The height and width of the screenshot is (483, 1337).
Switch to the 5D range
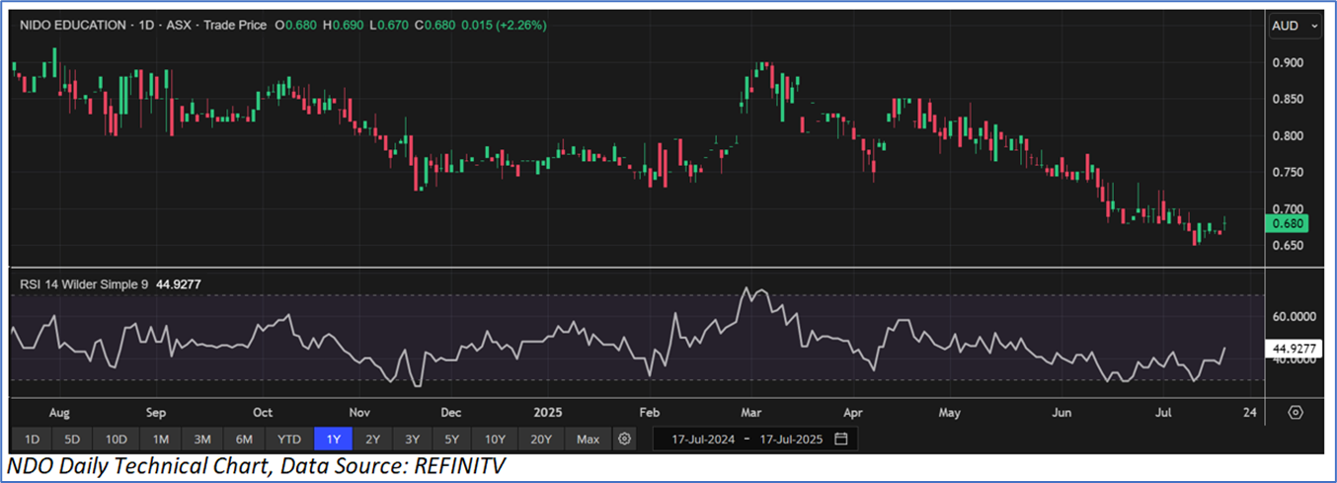click(74, 439)
